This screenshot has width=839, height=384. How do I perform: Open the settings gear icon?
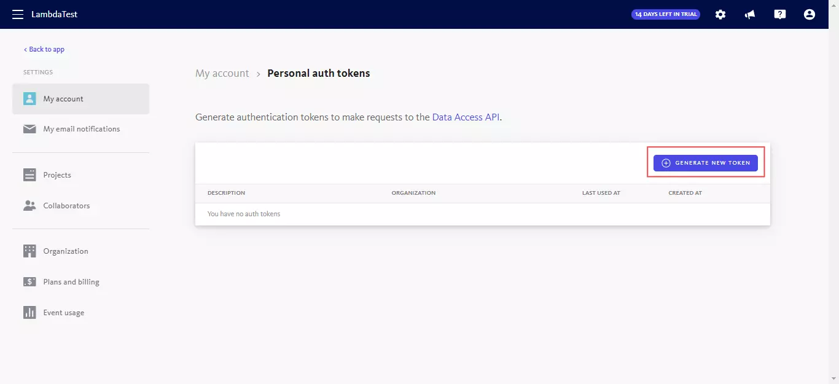point(720,14)
